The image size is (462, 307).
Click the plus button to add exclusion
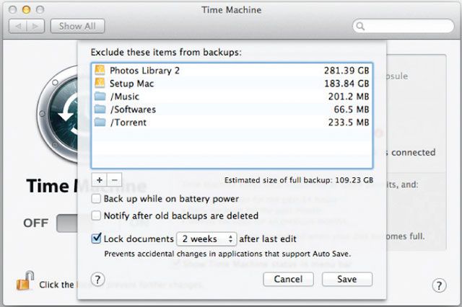(100, 179)
